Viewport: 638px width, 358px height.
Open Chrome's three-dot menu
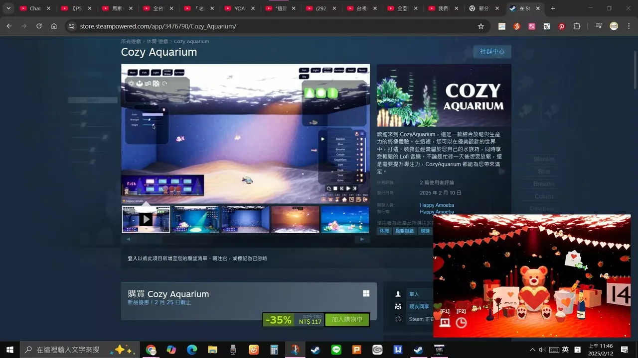(x=629, y=26)
